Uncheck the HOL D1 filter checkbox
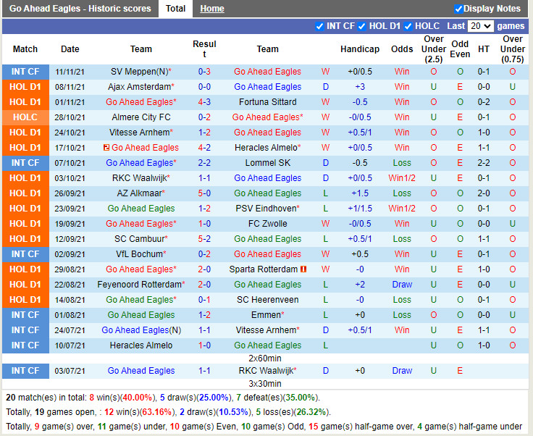Viewport: 533px width, 436px height. tap(362, 26)
